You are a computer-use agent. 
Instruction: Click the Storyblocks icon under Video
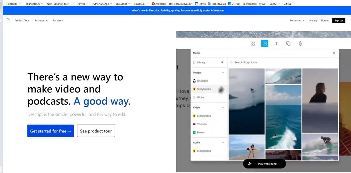pos(194,116)
